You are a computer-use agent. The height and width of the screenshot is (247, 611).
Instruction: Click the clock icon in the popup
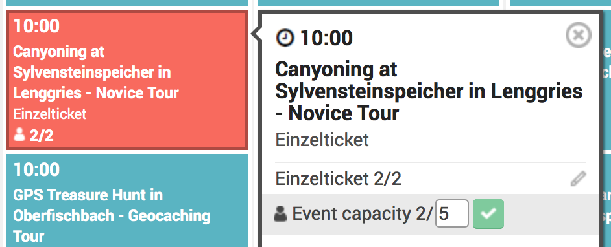coord(285,38)
